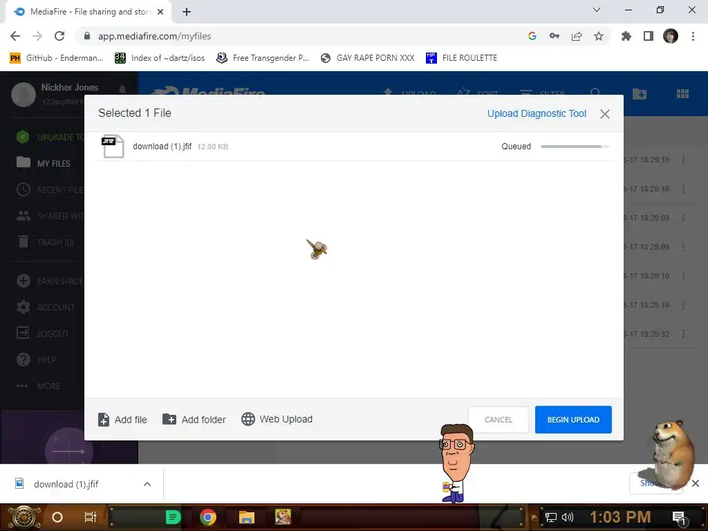Click the Add file option
The width and height of the screenshot is (708, 531).
(122, 420)
